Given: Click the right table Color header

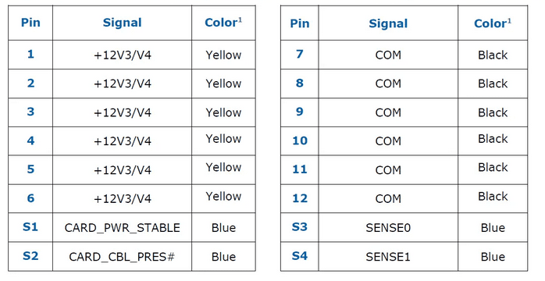Looking at the screenshot, I should (493, 23).
